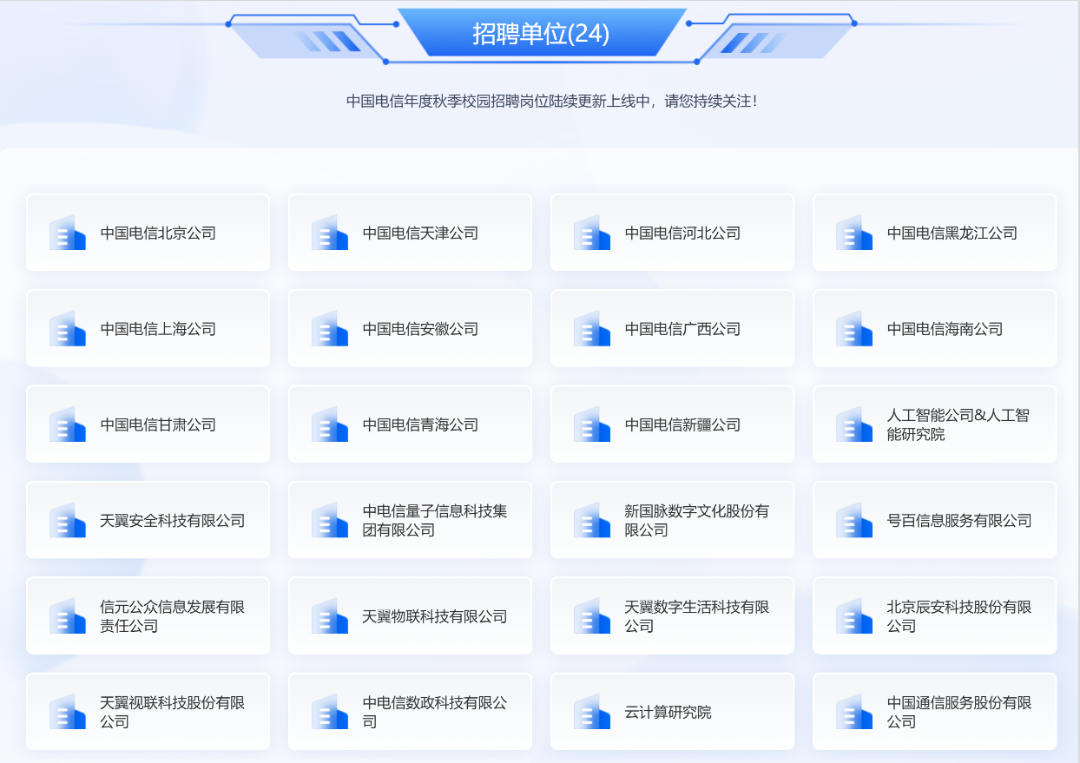Click the building icon beside 中国电信甘肃公司
This screenshot has width=1080, height=763.
tap(68, 424)
